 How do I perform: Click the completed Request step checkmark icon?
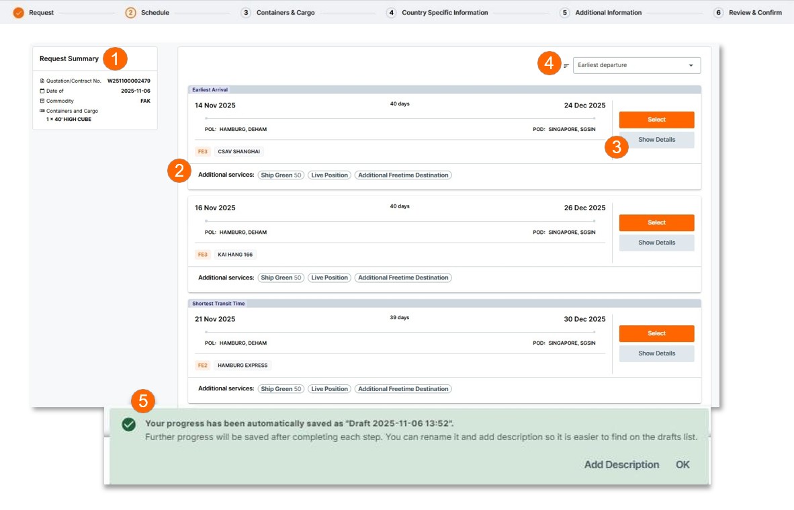tap(18, 13)
